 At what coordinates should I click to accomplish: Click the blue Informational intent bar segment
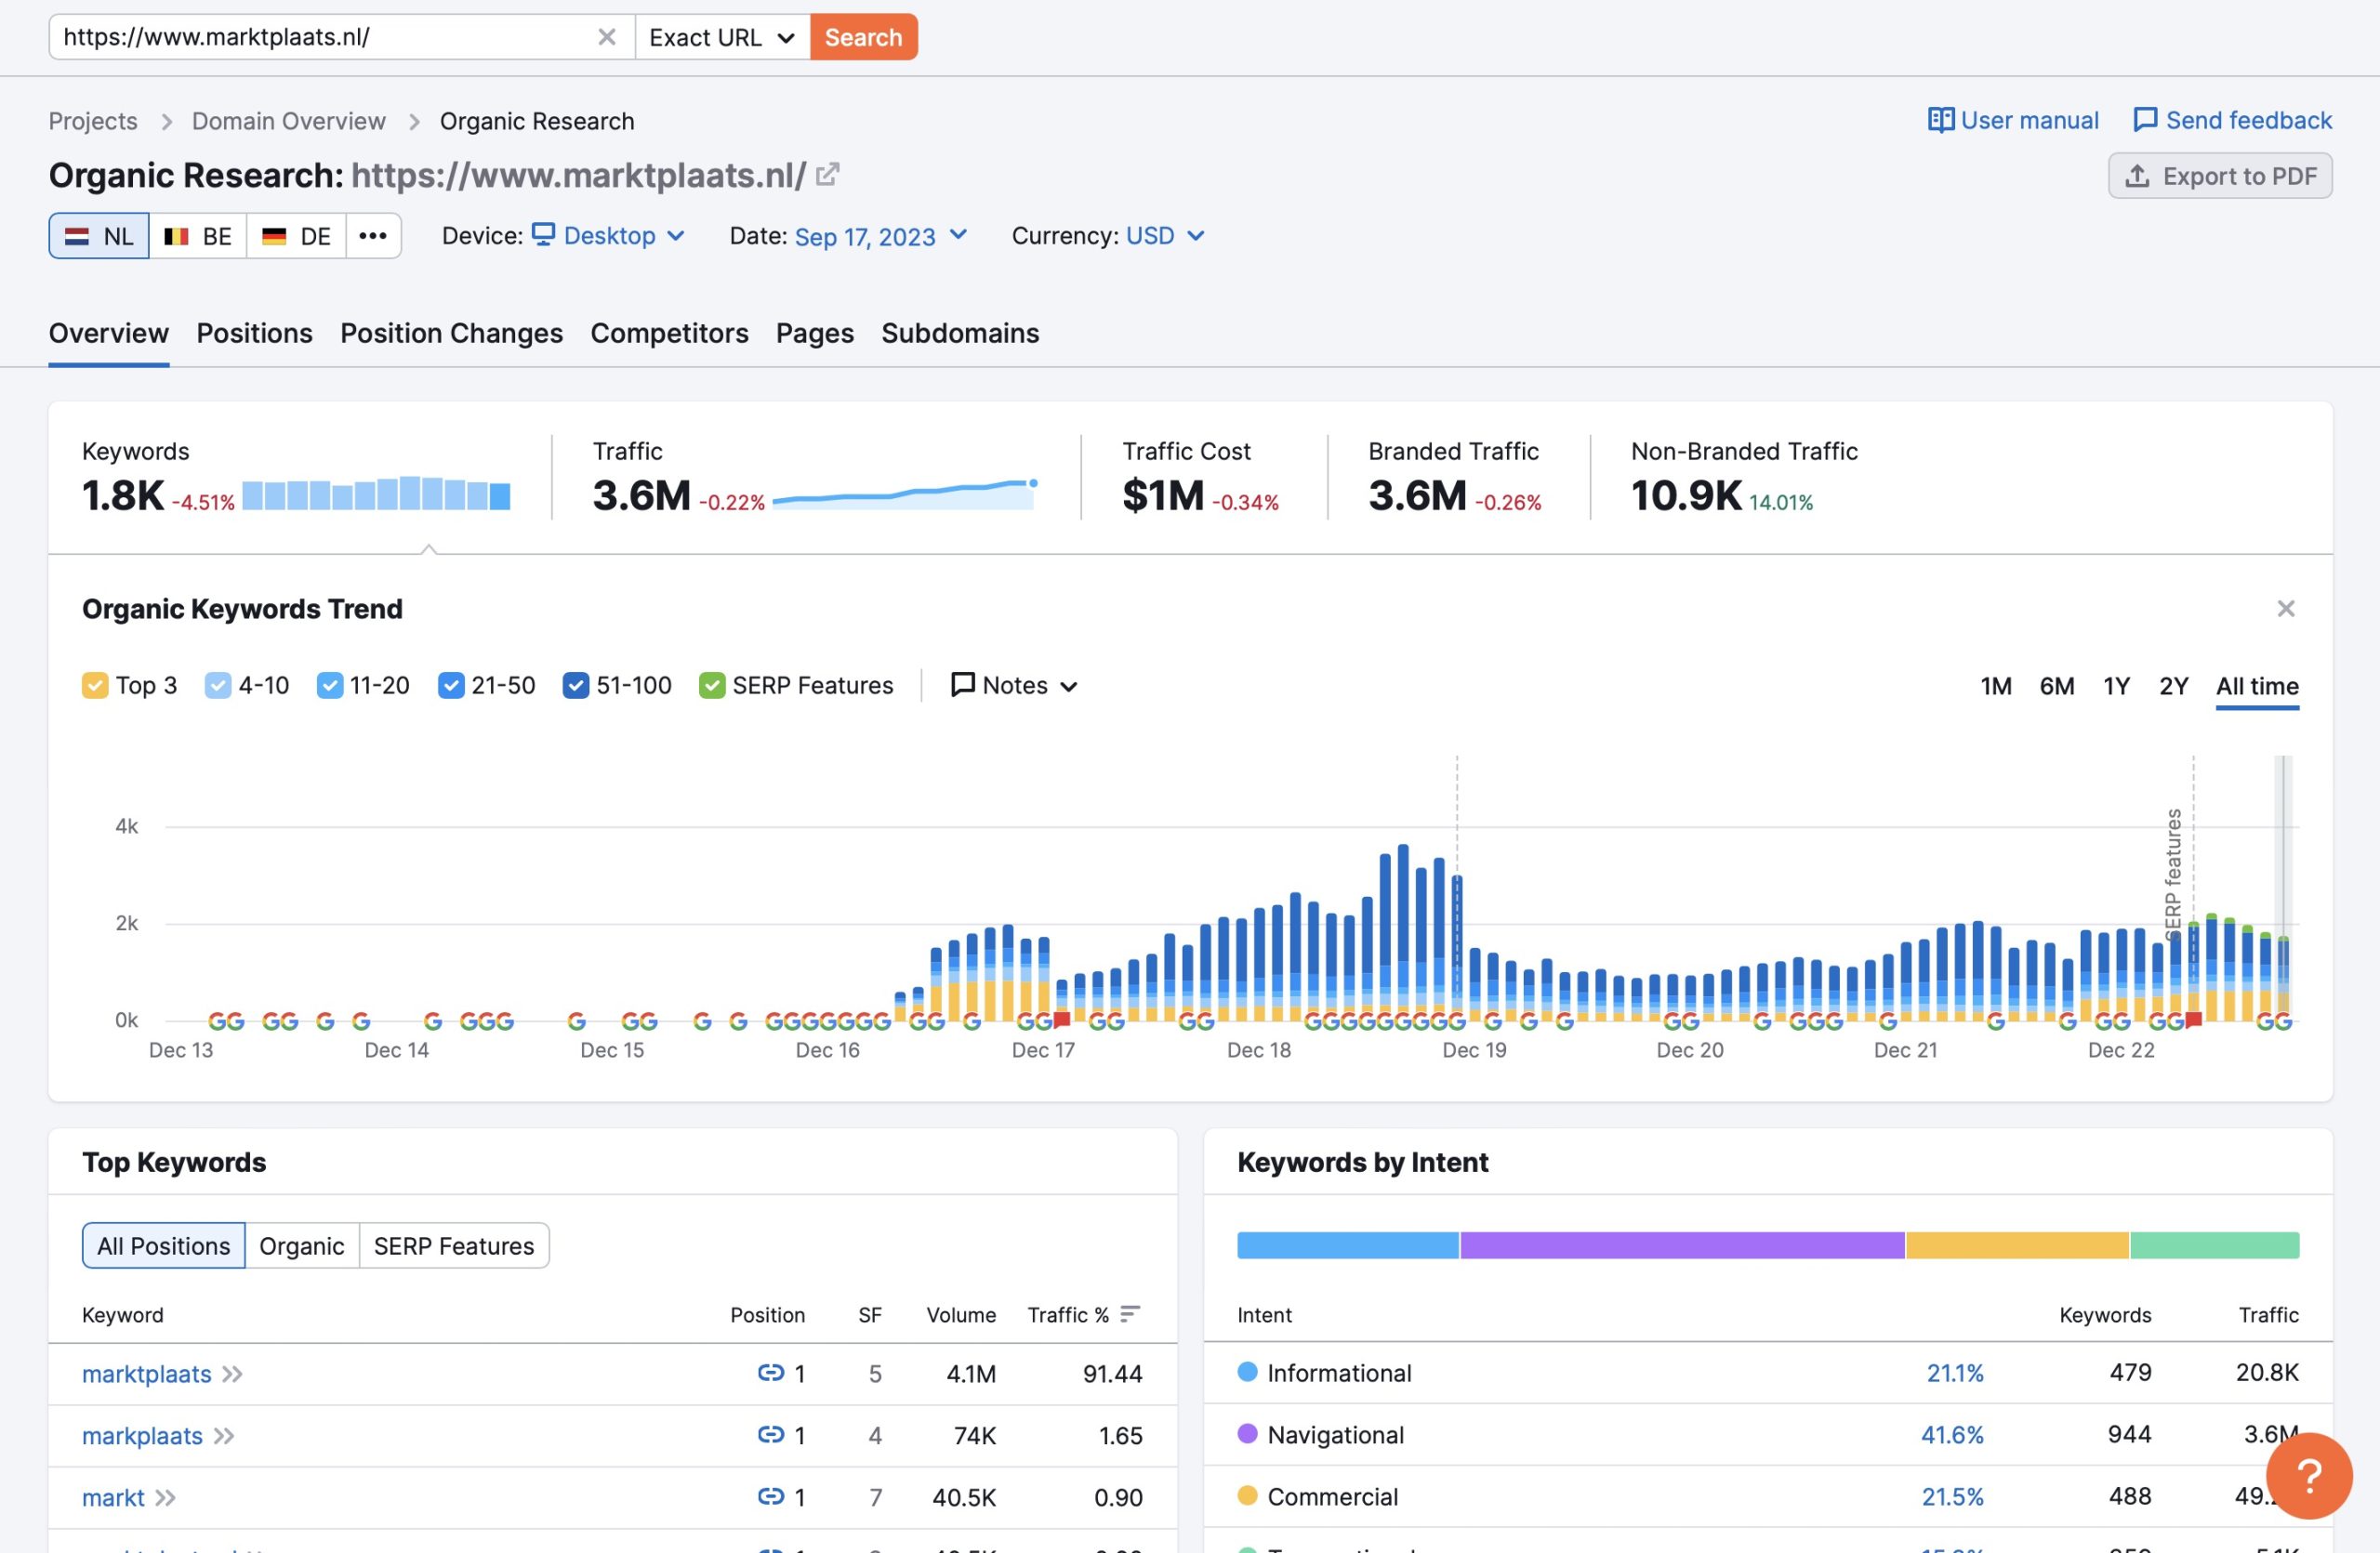(1348, 1245)
